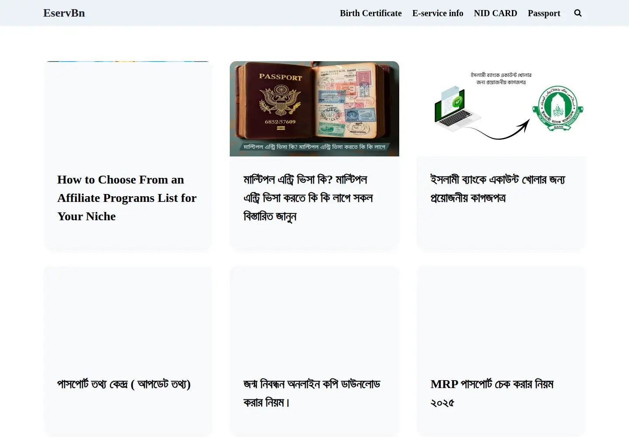Read 'How to Choose From an Affiliate Programs' article
Screen dimensions: 629x437
pyautogui.click(x=127, y=198)
